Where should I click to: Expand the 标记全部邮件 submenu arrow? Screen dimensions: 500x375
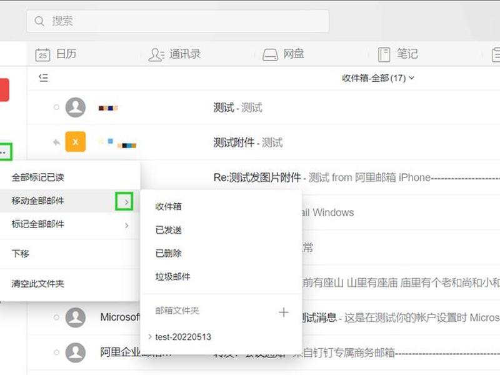pyautogui.click(x=127, y=226)
